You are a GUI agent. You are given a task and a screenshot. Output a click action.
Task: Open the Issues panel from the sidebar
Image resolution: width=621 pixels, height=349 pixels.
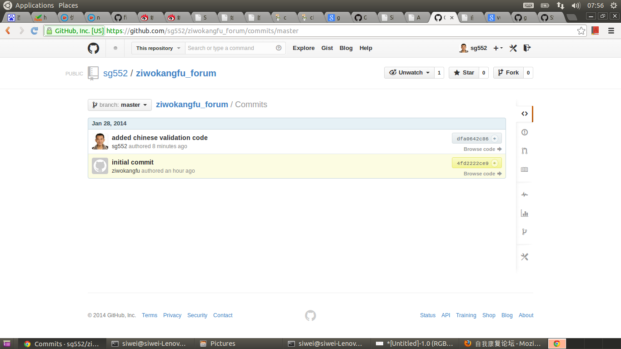pyautogui.click(x=525, y=132)
